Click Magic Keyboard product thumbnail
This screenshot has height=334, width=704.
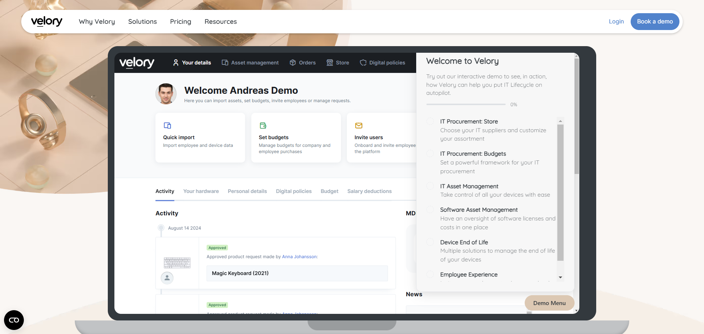pos(177,263)
